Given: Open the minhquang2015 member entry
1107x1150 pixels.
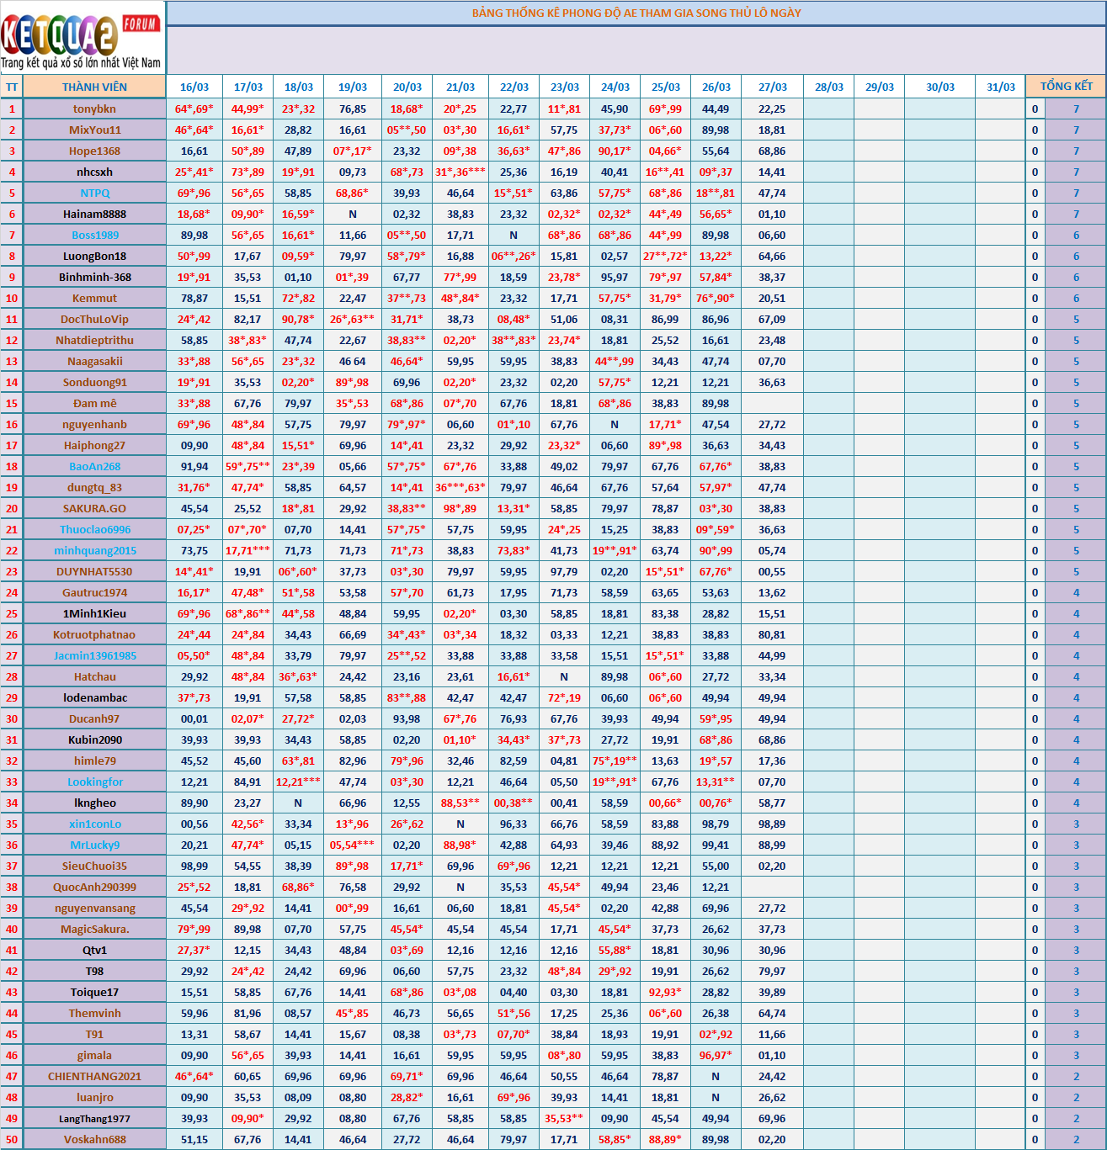Looking at the screenshot, I should [94, 550].
